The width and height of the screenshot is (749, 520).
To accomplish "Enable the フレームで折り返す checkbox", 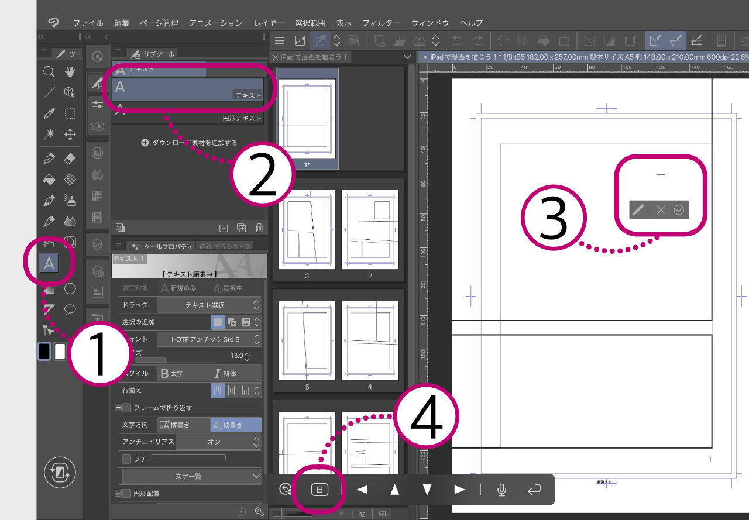I will pos(127,408).
